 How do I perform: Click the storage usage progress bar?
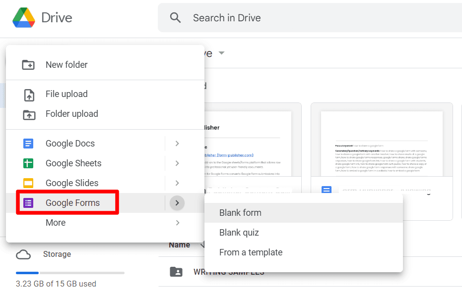(70, 273)
